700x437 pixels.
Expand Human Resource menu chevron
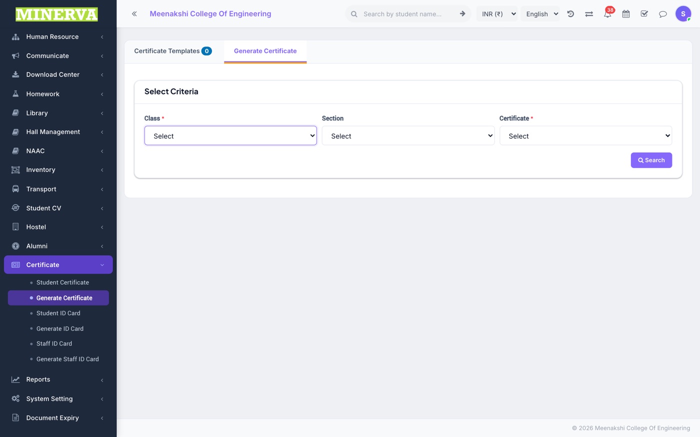click(x=102, y=37)
